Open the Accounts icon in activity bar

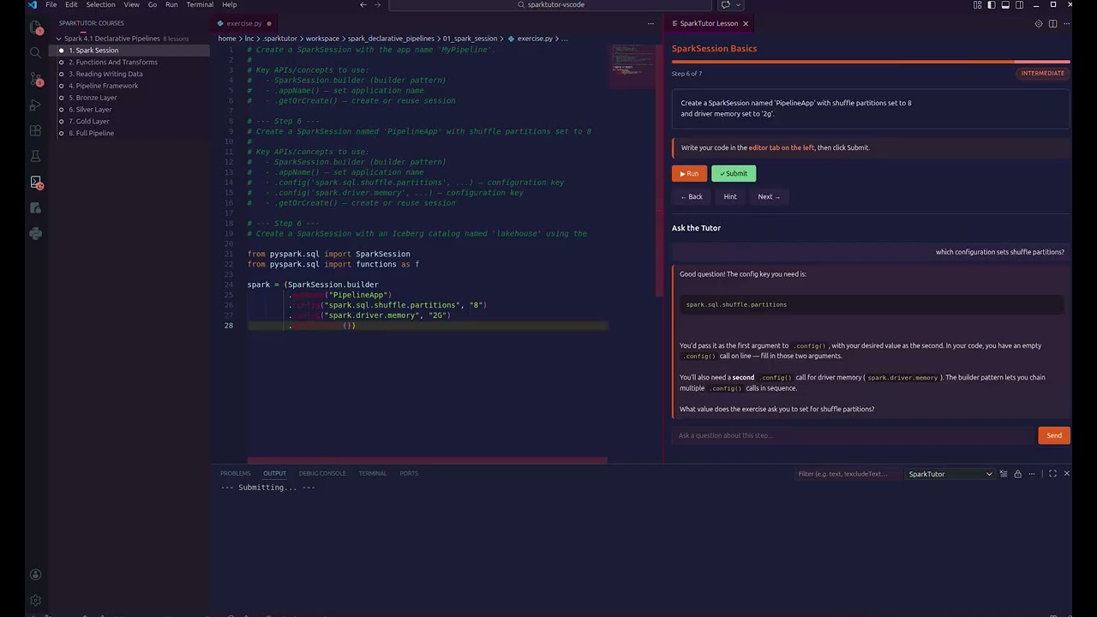35,575
